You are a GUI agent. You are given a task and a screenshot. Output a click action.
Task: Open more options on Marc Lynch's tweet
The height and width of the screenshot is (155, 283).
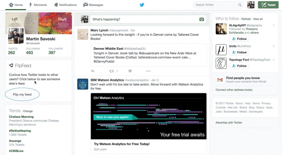coord(148,71)
